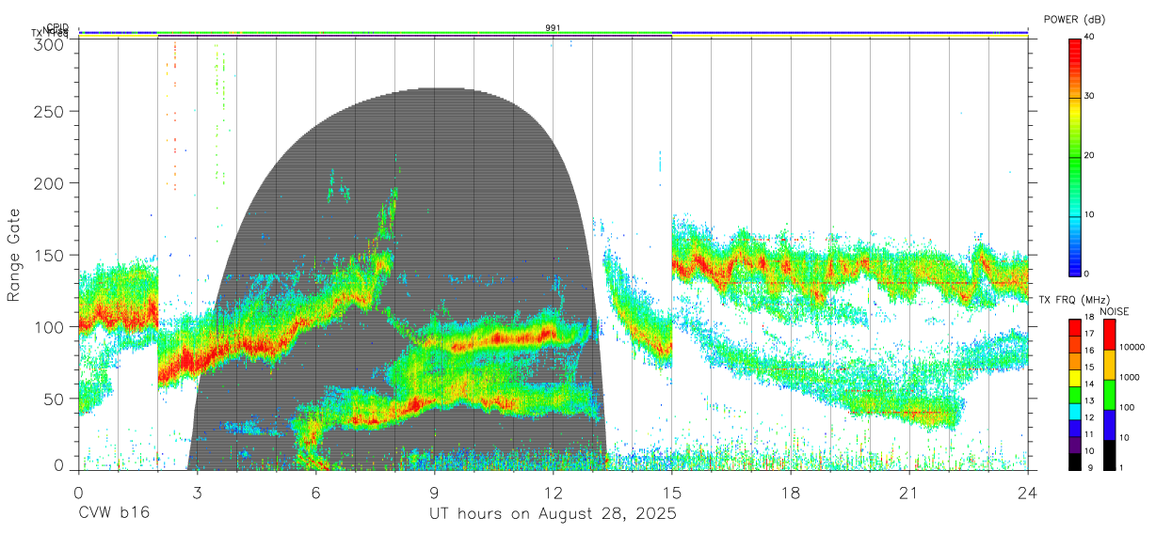Click the 200 label on Range Gate axis
Viewport: 1156px width, 533px height.
click(50, 182)
